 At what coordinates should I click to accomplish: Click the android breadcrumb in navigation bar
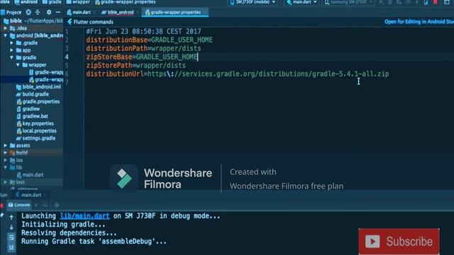[26, 2]
